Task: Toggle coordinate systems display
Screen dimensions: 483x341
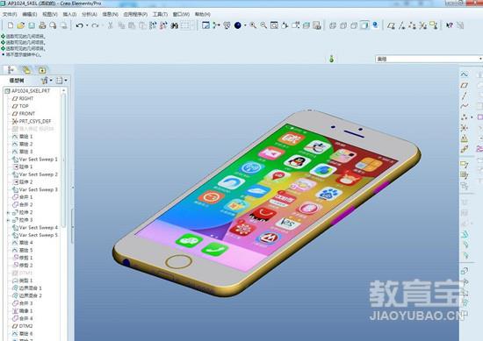Action: tap(422, 25)
